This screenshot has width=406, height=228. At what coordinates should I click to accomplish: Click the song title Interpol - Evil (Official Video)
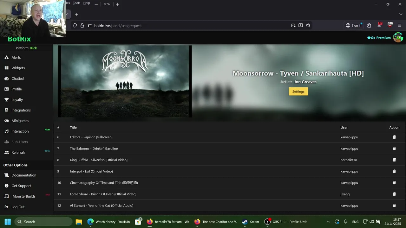coord(91,171)
